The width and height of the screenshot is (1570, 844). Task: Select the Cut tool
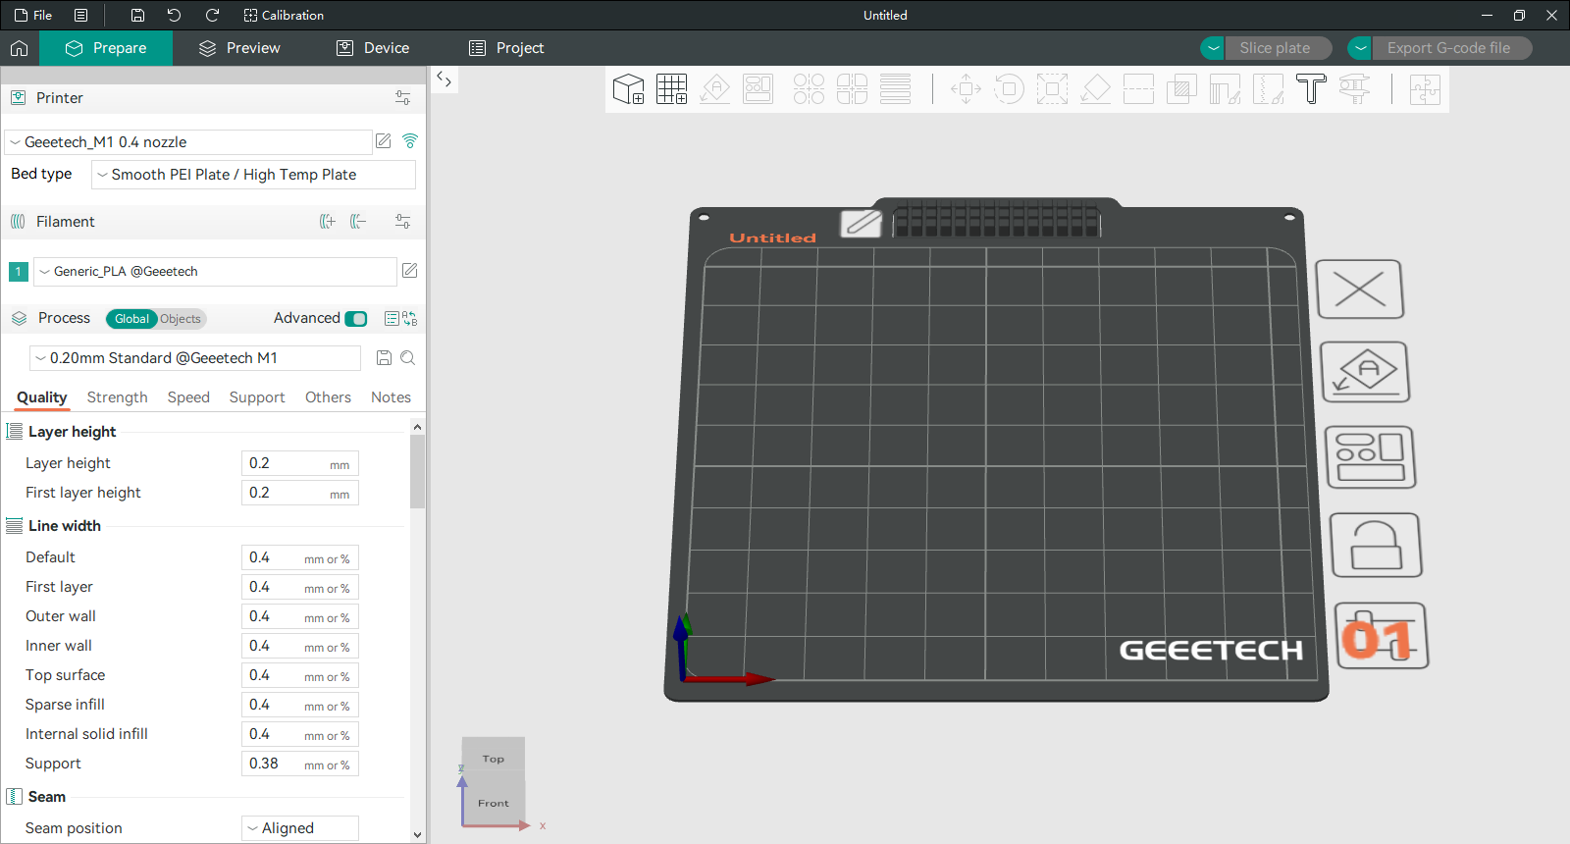[x=1138, y=89]
